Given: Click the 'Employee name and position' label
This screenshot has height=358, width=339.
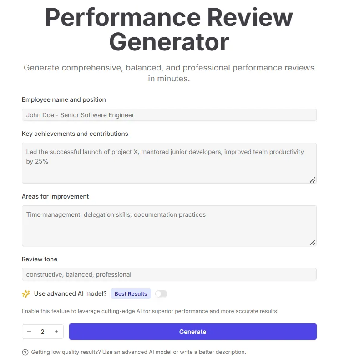Looking at the screenshot, I should [x=64, y=100].
